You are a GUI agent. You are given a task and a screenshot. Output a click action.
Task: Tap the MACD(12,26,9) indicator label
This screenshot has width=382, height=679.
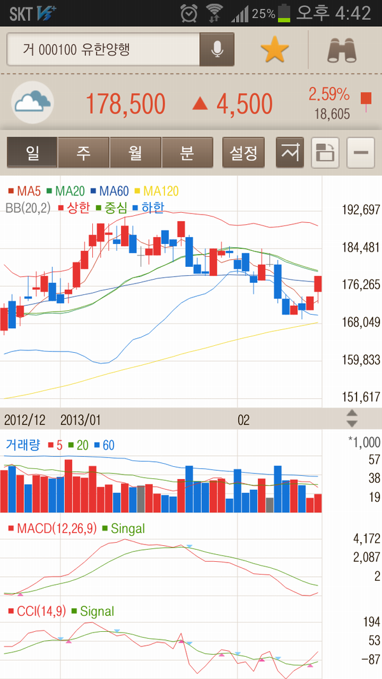click(53, 528)
